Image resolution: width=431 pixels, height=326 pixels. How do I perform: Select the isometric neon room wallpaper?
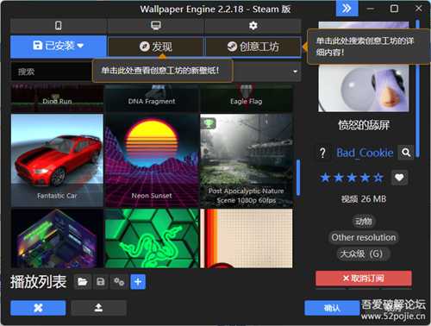click(x=57, y=238)
